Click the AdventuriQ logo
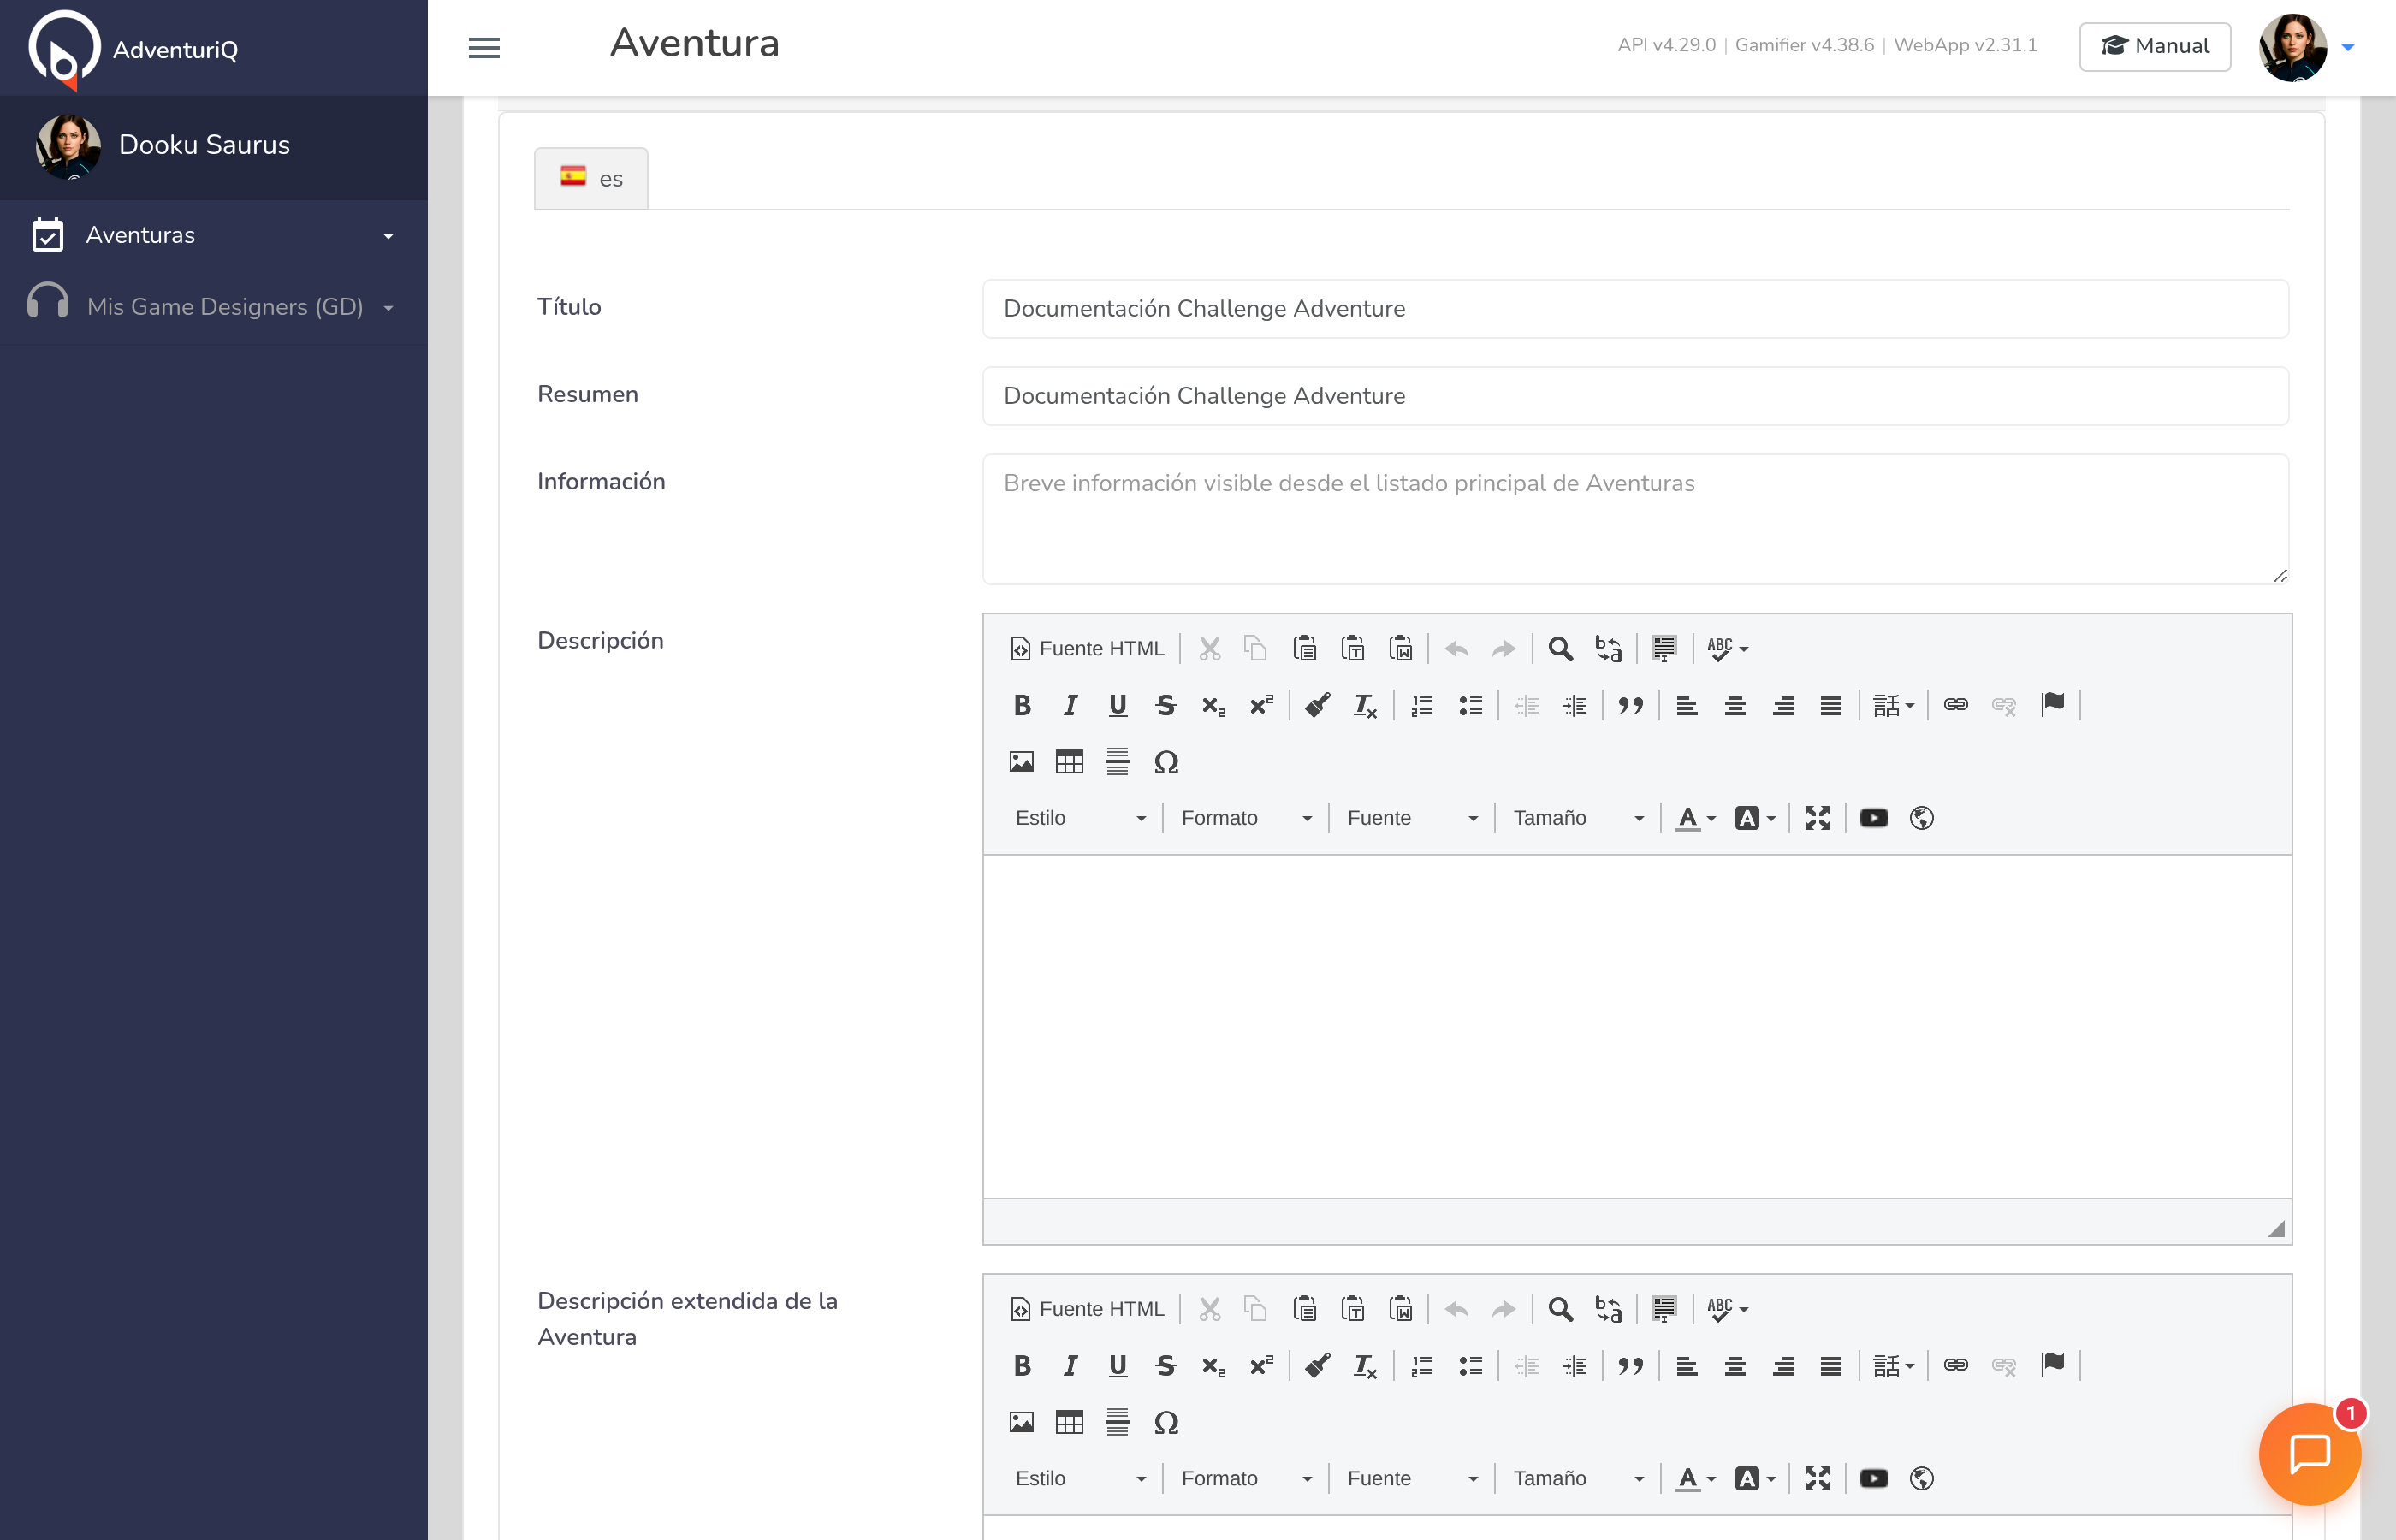This screenshot has height=1540, width=2396. (x=133, y=48)
